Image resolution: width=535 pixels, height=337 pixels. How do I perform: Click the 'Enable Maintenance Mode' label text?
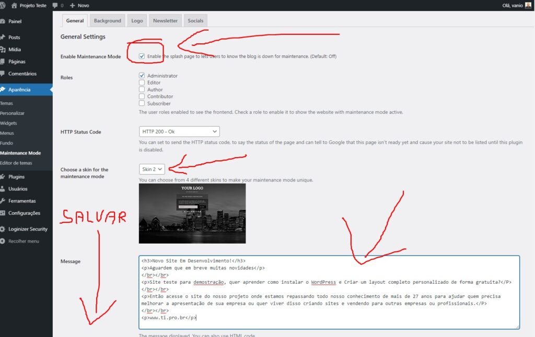[x=91, y=56]
